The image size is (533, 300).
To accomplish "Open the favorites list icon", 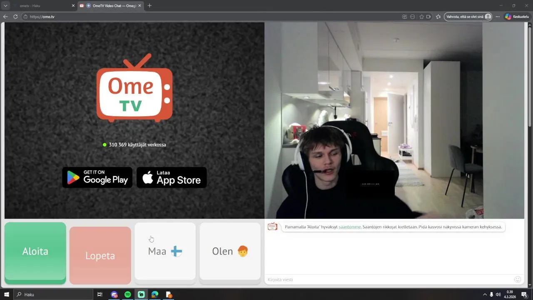I will [x=438, y=17].
